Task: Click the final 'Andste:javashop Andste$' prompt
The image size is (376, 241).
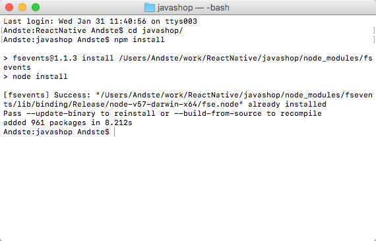Action: pos(56,132)
